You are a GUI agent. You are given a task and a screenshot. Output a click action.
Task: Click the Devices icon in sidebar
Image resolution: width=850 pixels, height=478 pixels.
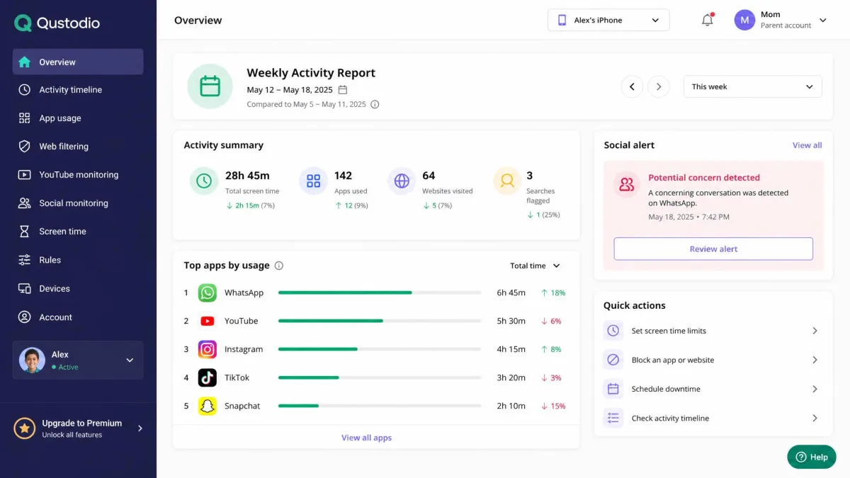[24, 289]
